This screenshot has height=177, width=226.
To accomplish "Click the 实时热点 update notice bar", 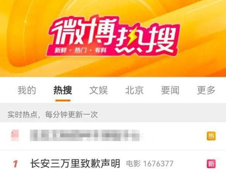I will point(113,114).
